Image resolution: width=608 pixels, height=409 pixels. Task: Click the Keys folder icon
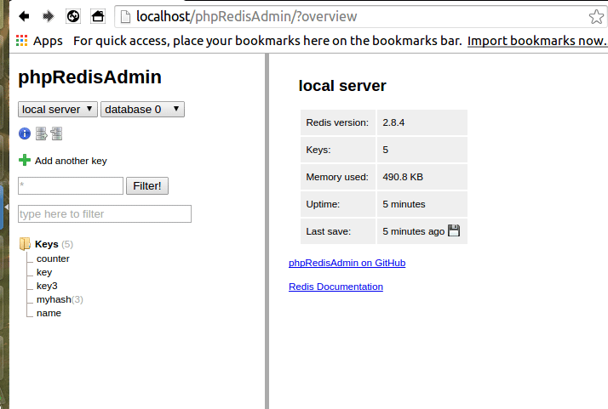pos(25,244)
